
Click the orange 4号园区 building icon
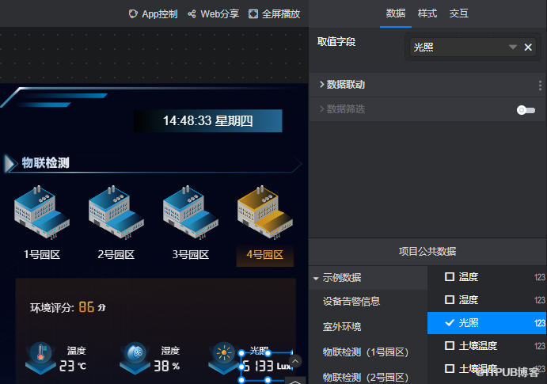[265, 212]
